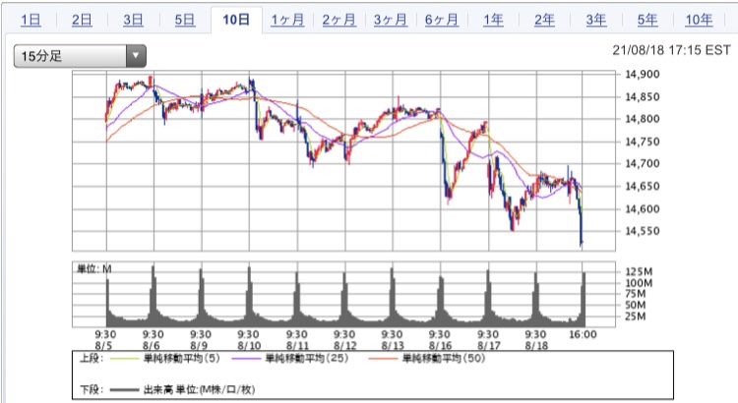Select the active 10日 tab
The height and width of the screenshot is (403, 738).
click(236, 20)
